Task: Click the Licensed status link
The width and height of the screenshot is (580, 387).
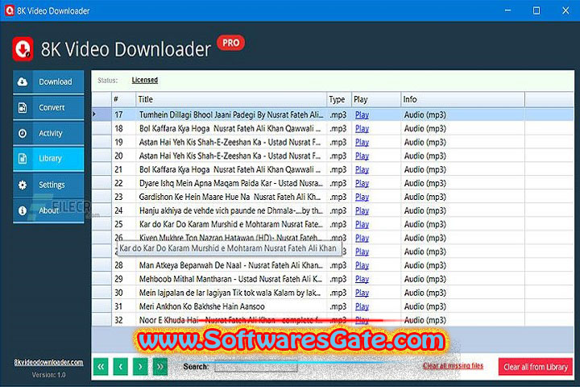Action: tap(145, 80)
